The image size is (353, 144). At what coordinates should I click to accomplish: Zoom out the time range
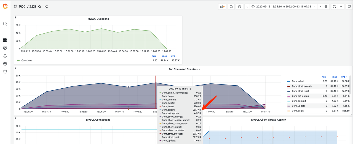pyautogui.click(x=326, y=7)
